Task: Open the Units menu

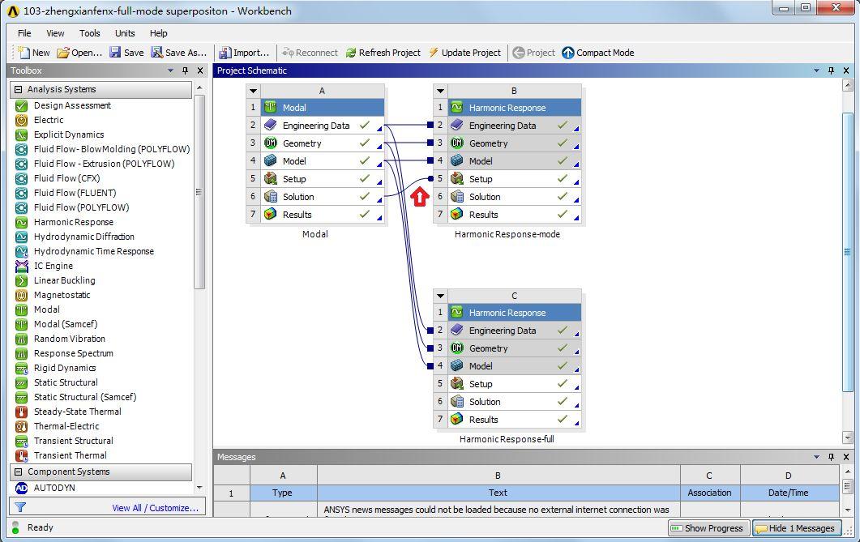Action: [x=125, y=33]
